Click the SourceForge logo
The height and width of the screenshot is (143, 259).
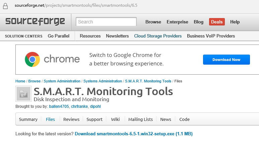coord(35,21)
